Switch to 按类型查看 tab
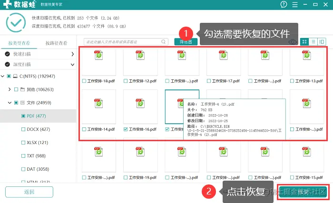 19,43
